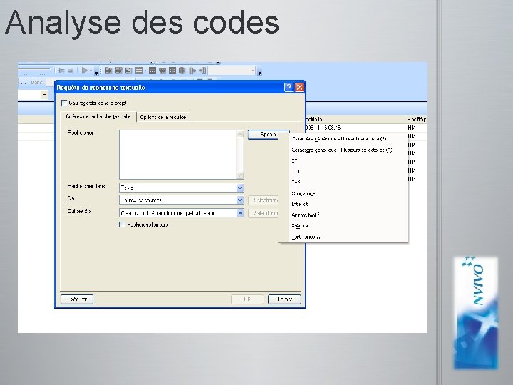This screenshot has width=513, height=385.
Task: Choose Caractère générique - Plusieurs caractères (*)
Action: pyautogui.click(x=341, y=150)
